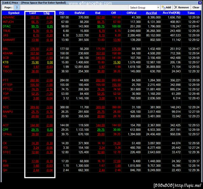
Task: Select the TISCO symbol
Action: (x=7, y=71)
